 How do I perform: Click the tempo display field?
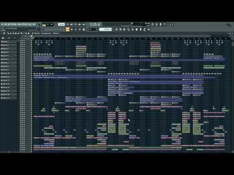(x=61, y=24)
